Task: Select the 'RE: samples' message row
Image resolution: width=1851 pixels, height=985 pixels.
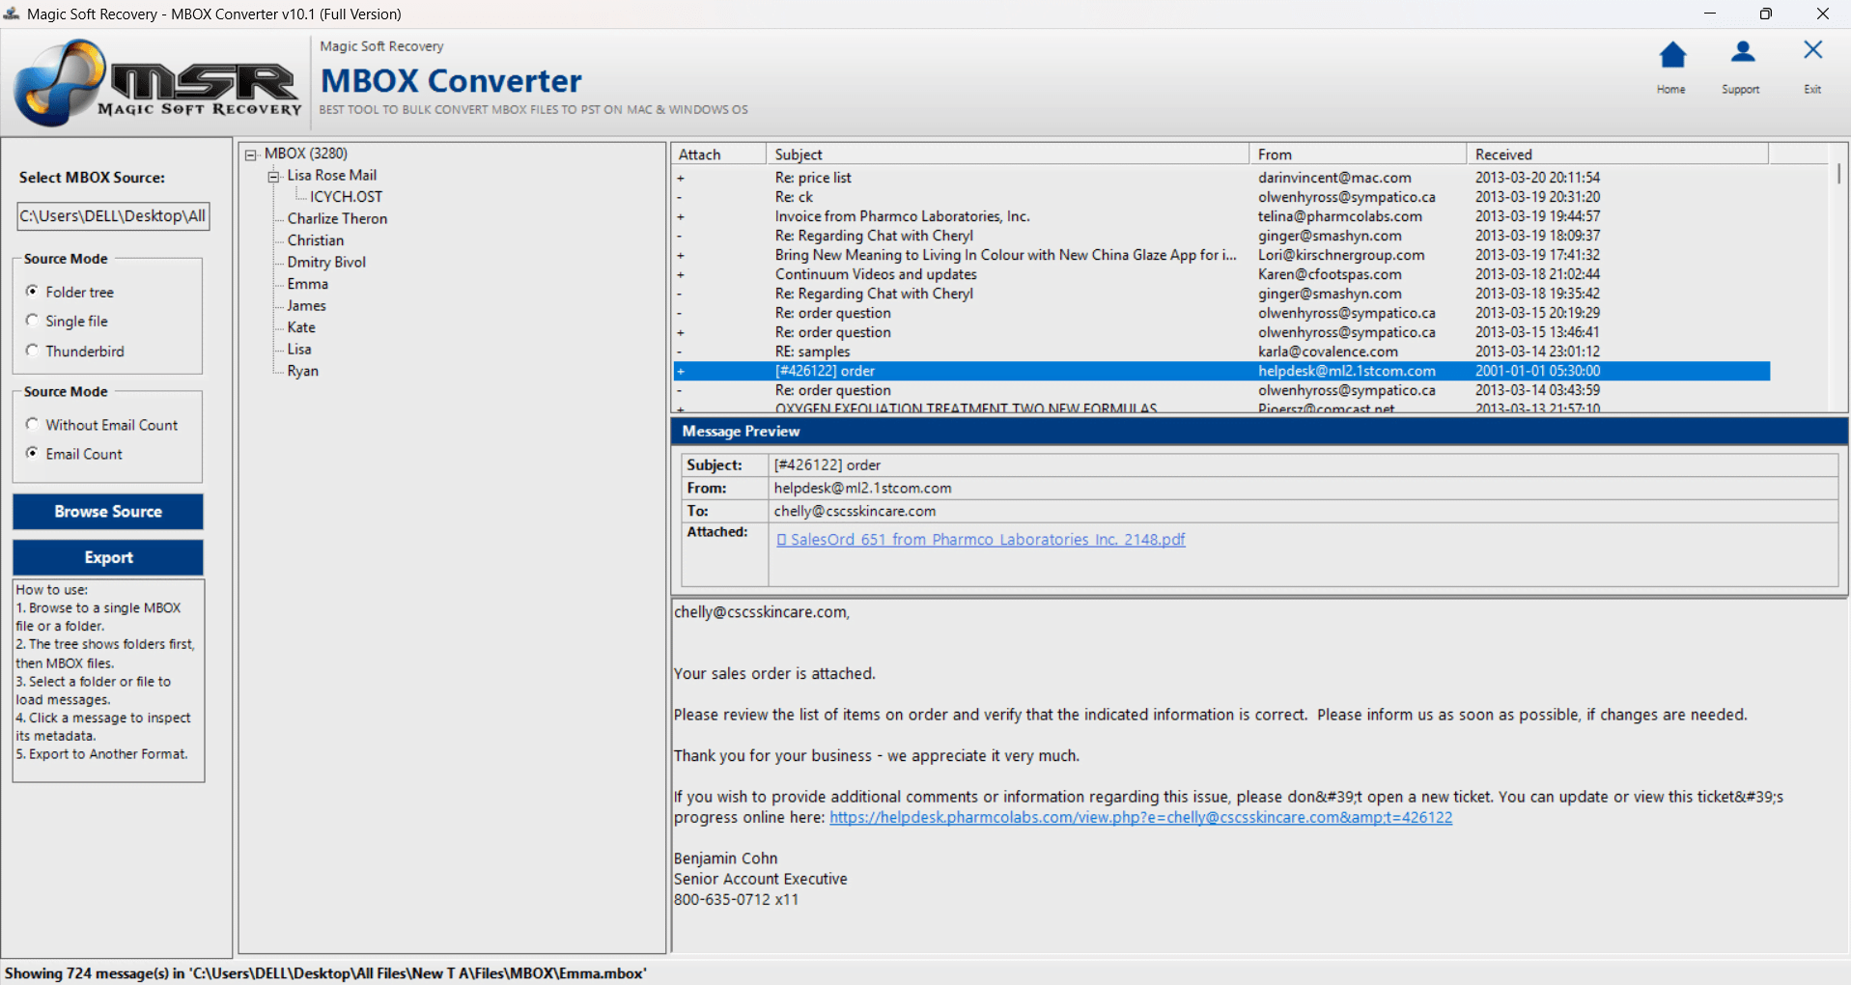Action: (1221, 352)
